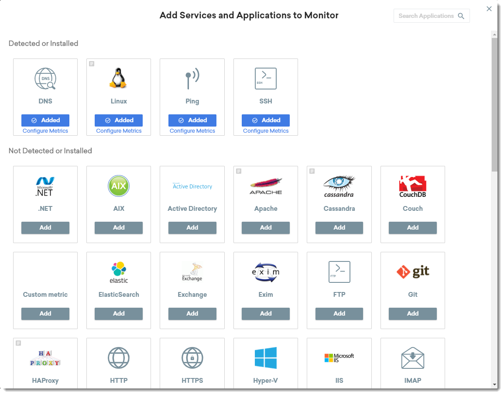Click the vertical scrollbar thumb

pos(494,104)
